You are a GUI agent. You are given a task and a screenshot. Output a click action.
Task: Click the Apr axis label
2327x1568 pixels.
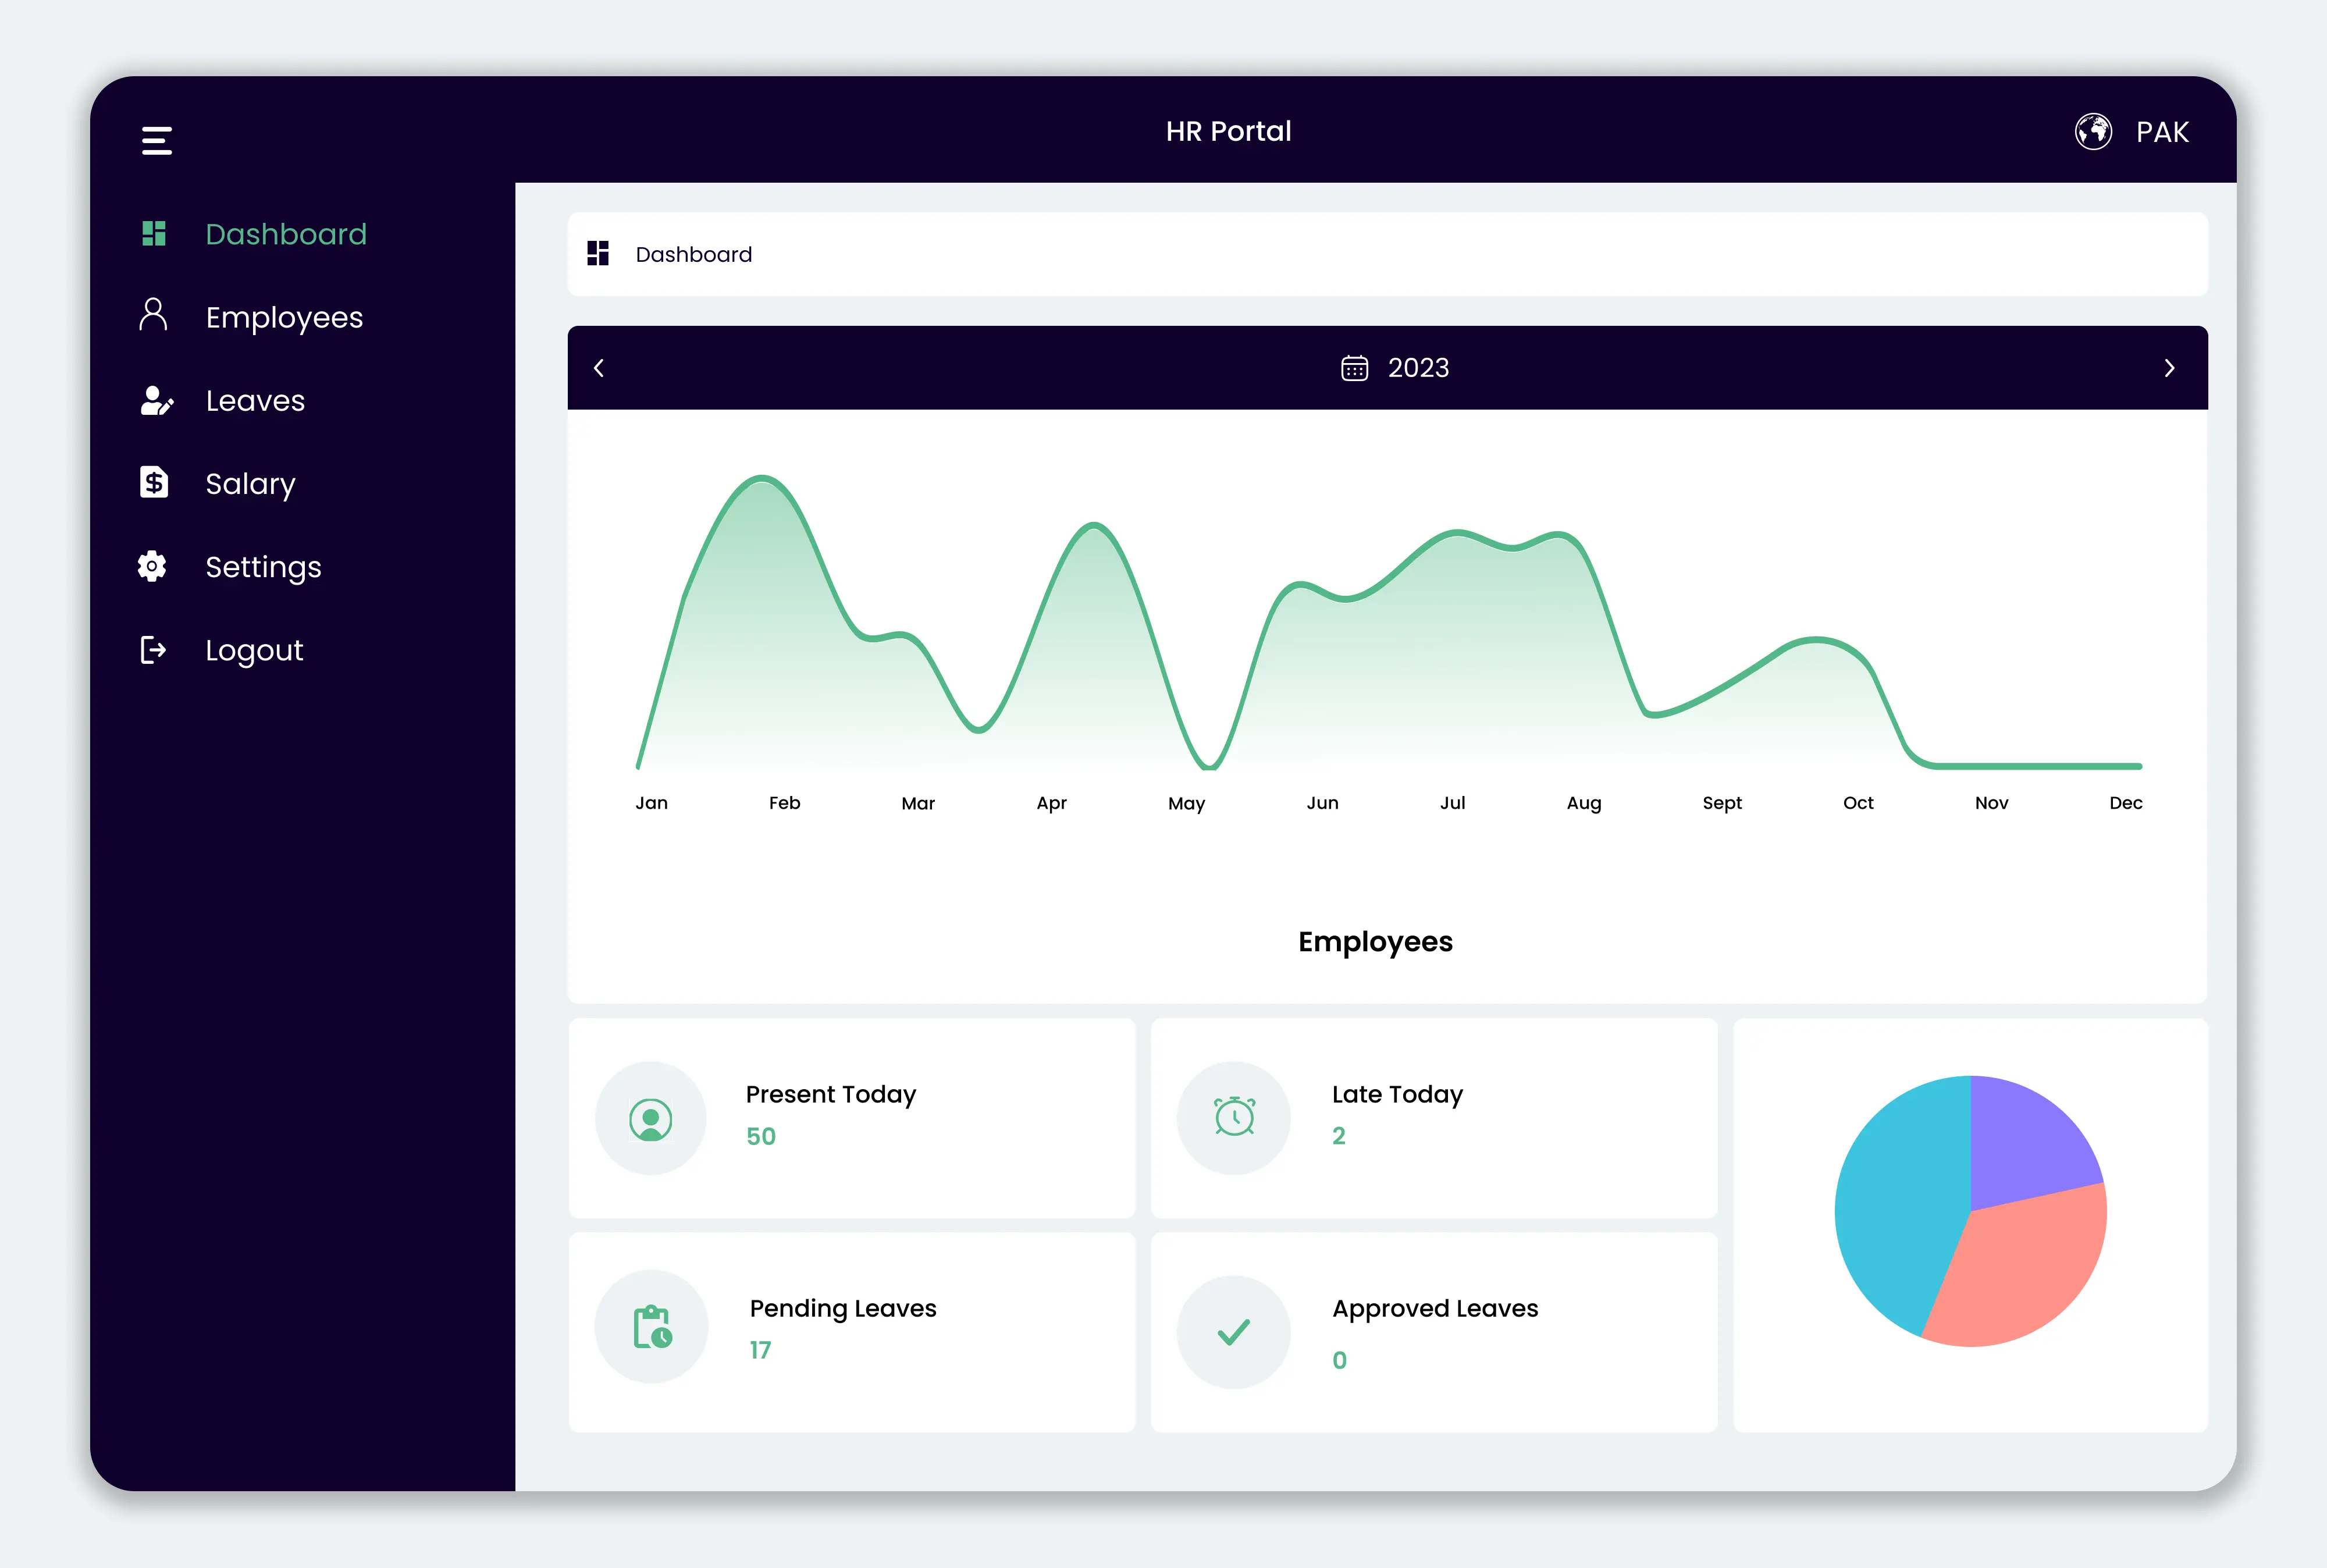[1052, 803]
